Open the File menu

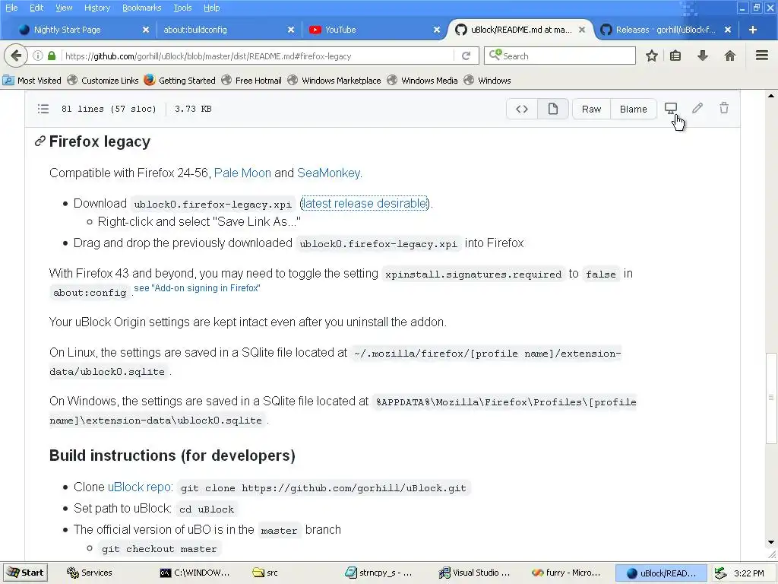point(11,8)
